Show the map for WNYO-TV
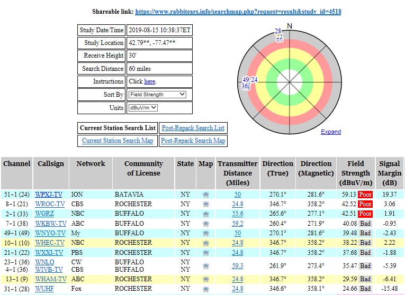The image size is (405, 295). point(205,233)
